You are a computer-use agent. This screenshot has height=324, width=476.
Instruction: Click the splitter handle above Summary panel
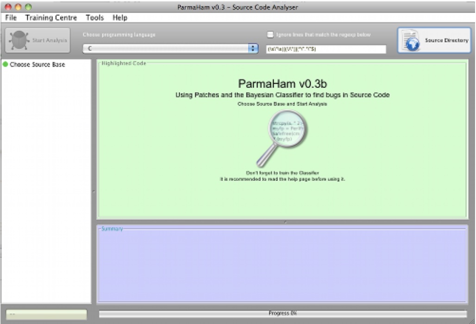coord(285,222)
